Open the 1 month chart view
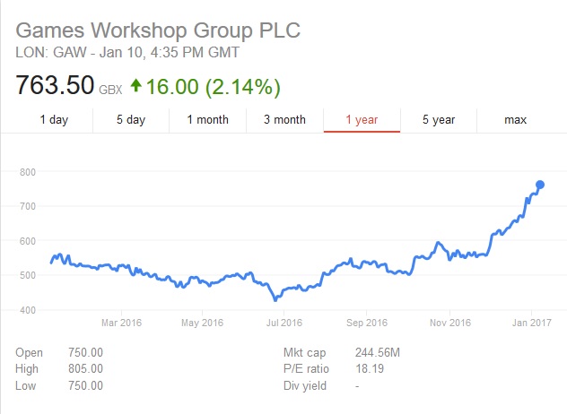 [x=207, y=119]
